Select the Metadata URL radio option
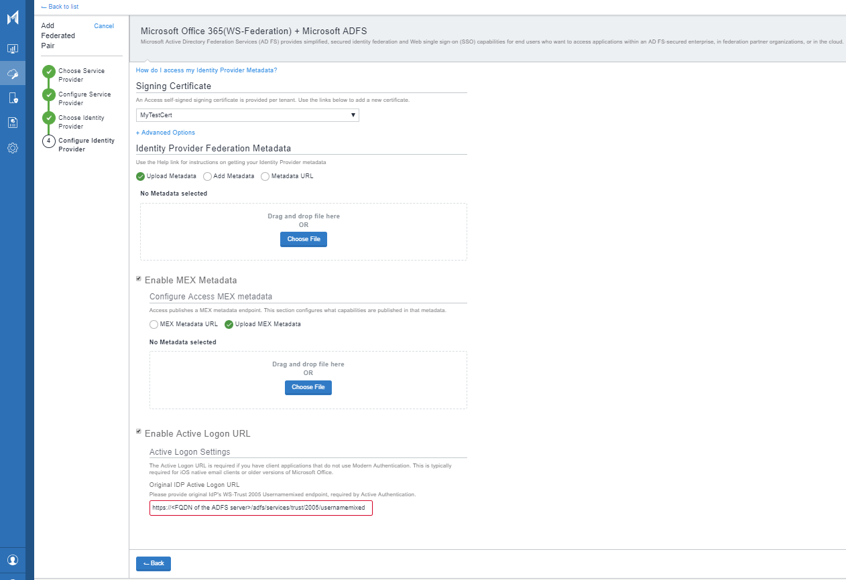Viewport: 846px width, 580px height. [265, 176]
